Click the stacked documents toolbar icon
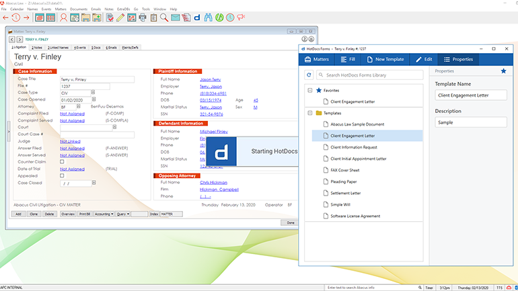The height and width of the screenshot is (291, 518). pyautogui.click(x=186, y=18)
